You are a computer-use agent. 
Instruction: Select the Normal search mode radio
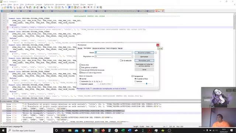click(80, 79)
